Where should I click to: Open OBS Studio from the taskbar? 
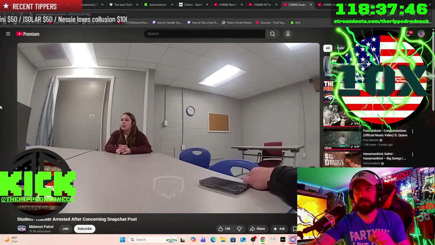253,240
